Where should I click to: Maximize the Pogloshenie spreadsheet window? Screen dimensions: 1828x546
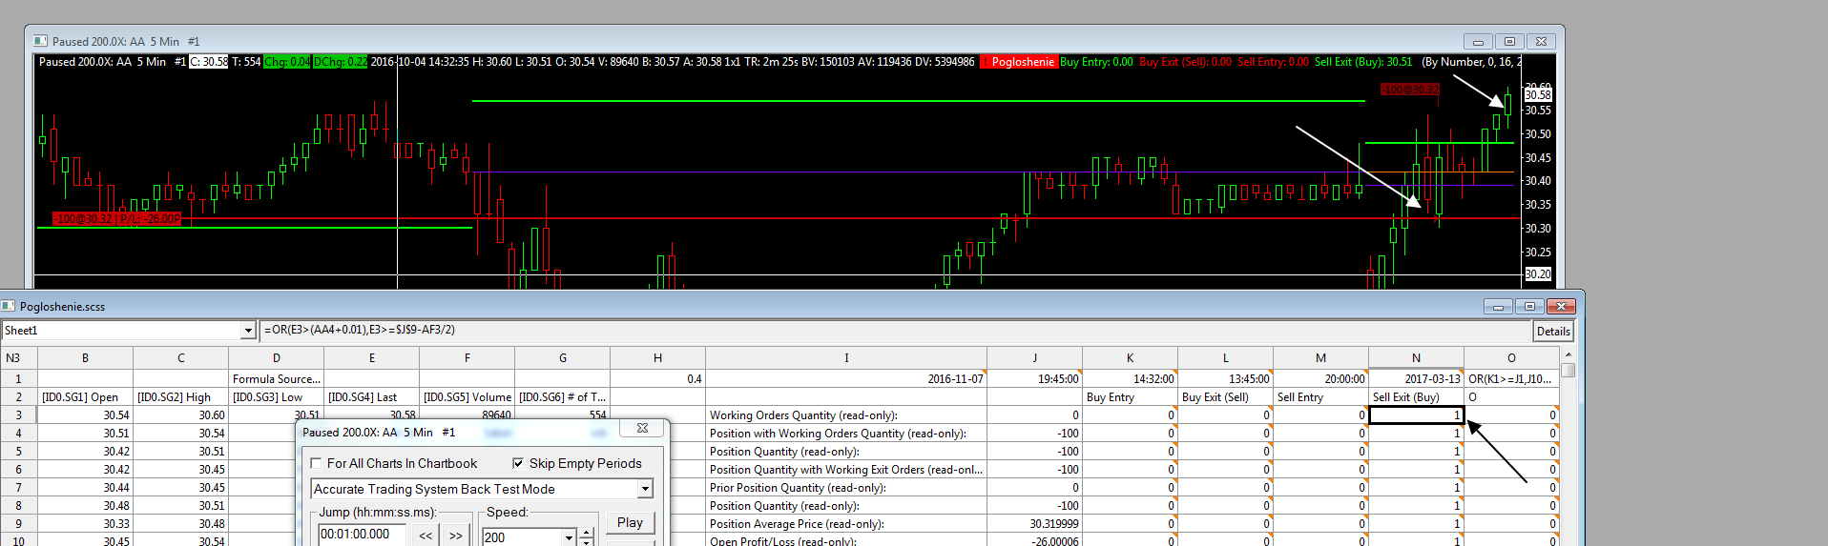(x=1529, y=307)
